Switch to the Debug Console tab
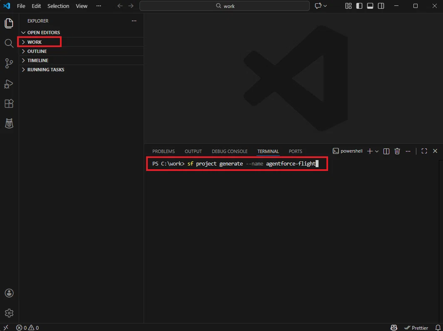Screen dimensions: 443x331 (x=230, y=151)
